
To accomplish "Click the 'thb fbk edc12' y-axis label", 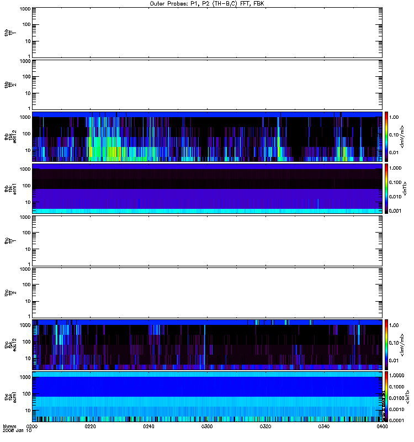I will coord(10,136).
